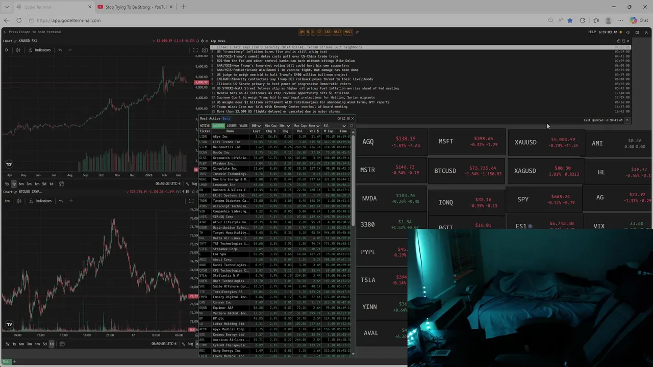
Task: Enter fullscreen mode for XAUUSD chart
Action: pyautogui.click(x=195, y=50)
